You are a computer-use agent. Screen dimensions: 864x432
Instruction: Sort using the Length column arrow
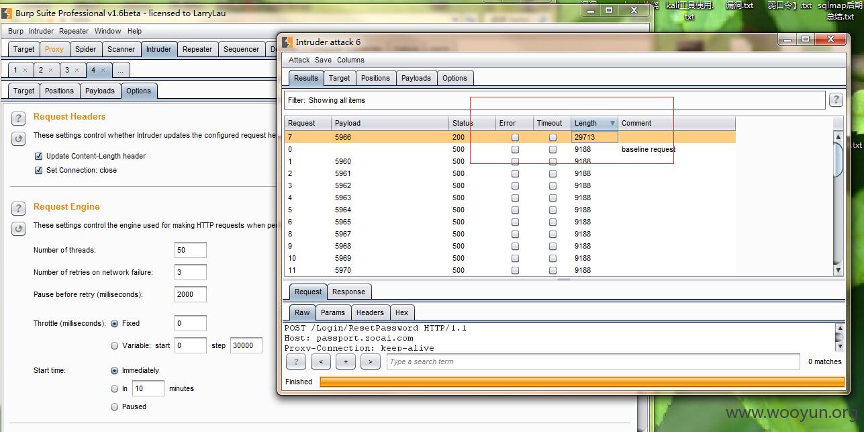click(612, 123)
